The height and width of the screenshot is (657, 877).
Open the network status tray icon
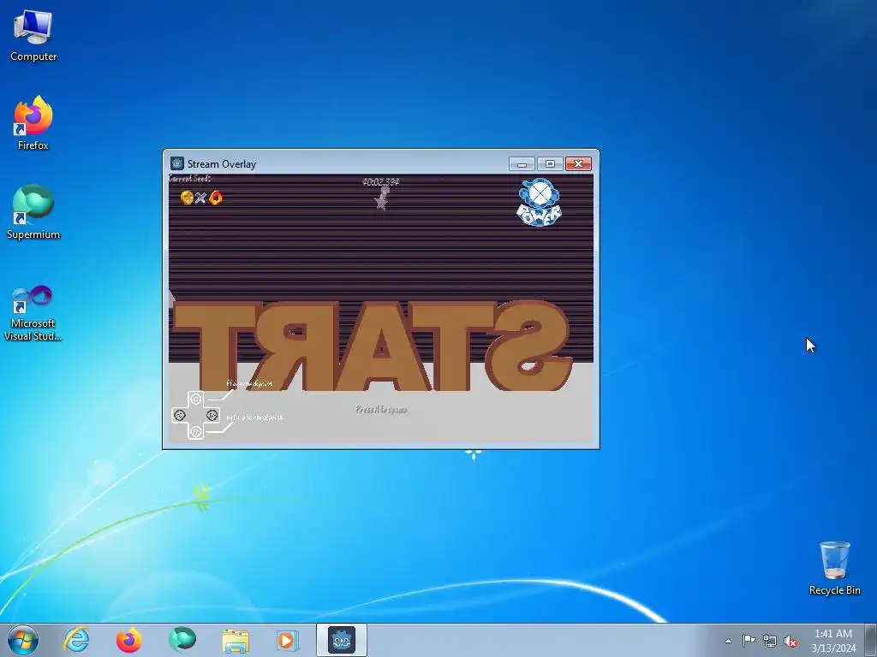tap(770, 641)
